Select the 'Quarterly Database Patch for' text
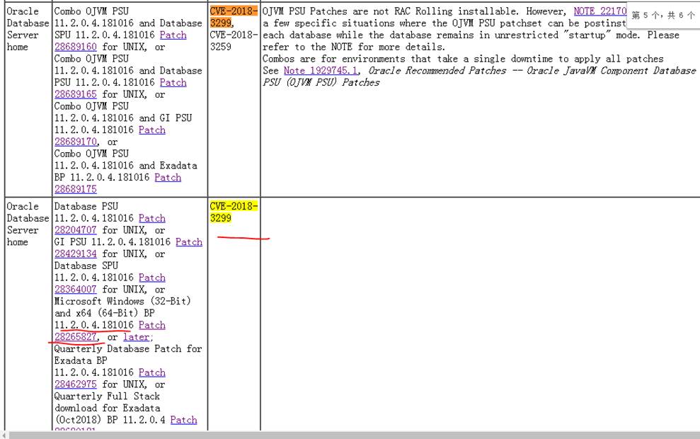This screenshot has width=700, height=439. (128, 349)
